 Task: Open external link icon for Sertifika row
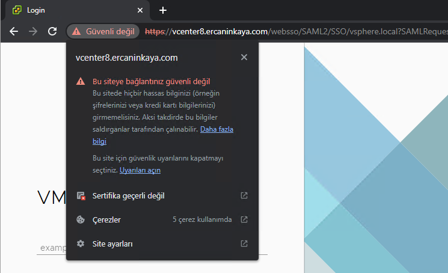tap(244, 195)
